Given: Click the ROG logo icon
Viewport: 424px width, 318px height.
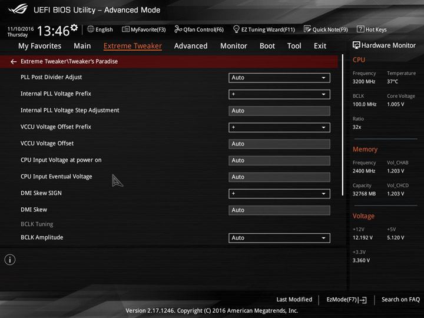Looking at the screenshot, I should click(x=18, y=9).
